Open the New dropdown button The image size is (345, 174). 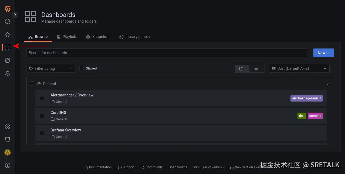coord(323,53)
